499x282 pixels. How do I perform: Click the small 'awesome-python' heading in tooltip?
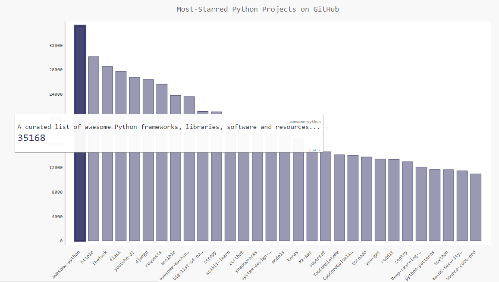point(305,122)
